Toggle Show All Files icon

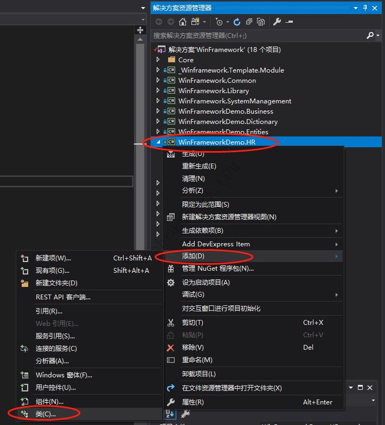[261, 22]
